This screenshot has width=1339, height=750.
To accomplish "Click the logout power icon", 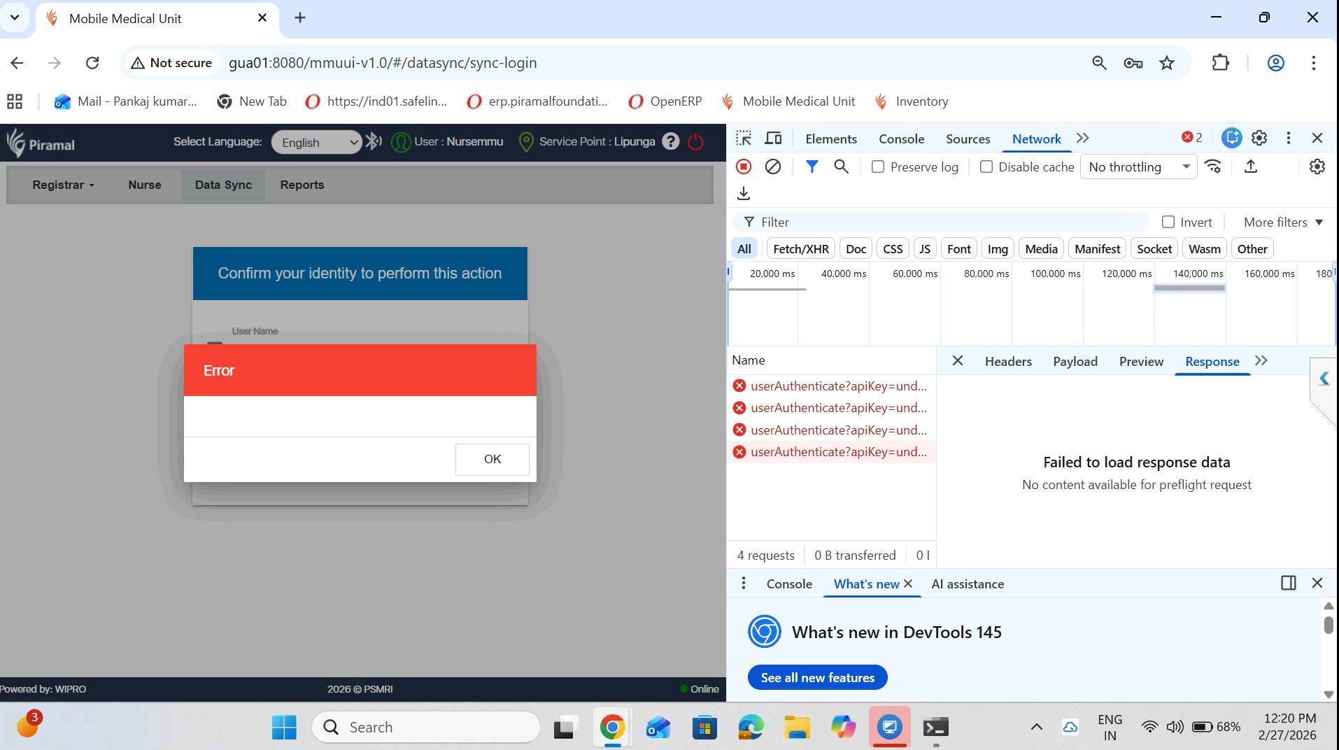I will click(x=695, y=142).
